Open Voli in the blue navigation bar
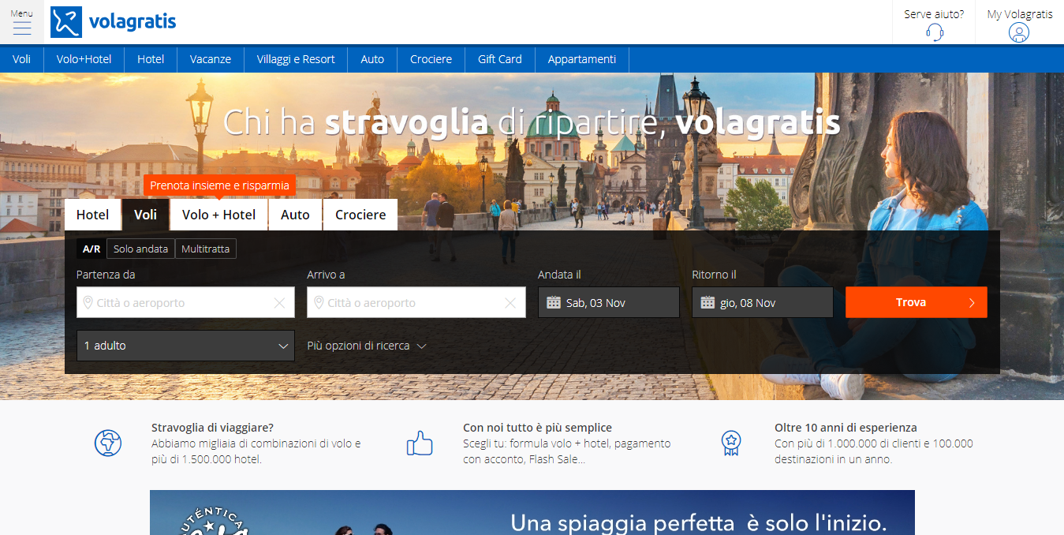Screen dimensions: 1064x535 22,59
